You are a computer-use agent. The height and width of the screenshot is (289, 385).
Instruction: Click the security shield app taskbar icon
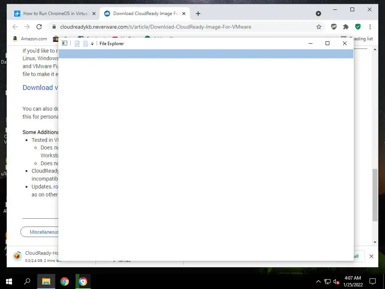point(83,281)
